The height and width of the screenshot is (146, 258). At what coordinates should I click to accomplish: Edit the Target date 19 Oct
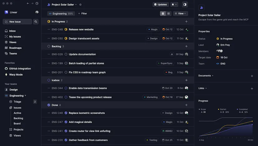click(222, 58)
